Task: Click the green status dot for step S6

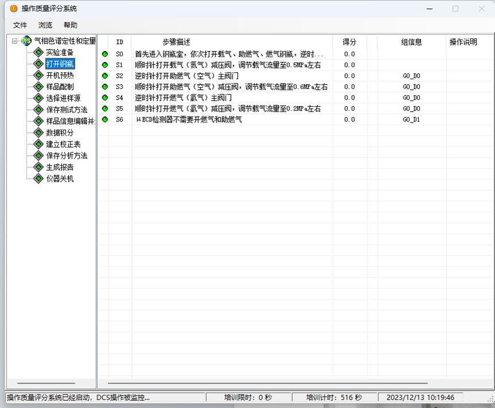Action: pos(105,120)
